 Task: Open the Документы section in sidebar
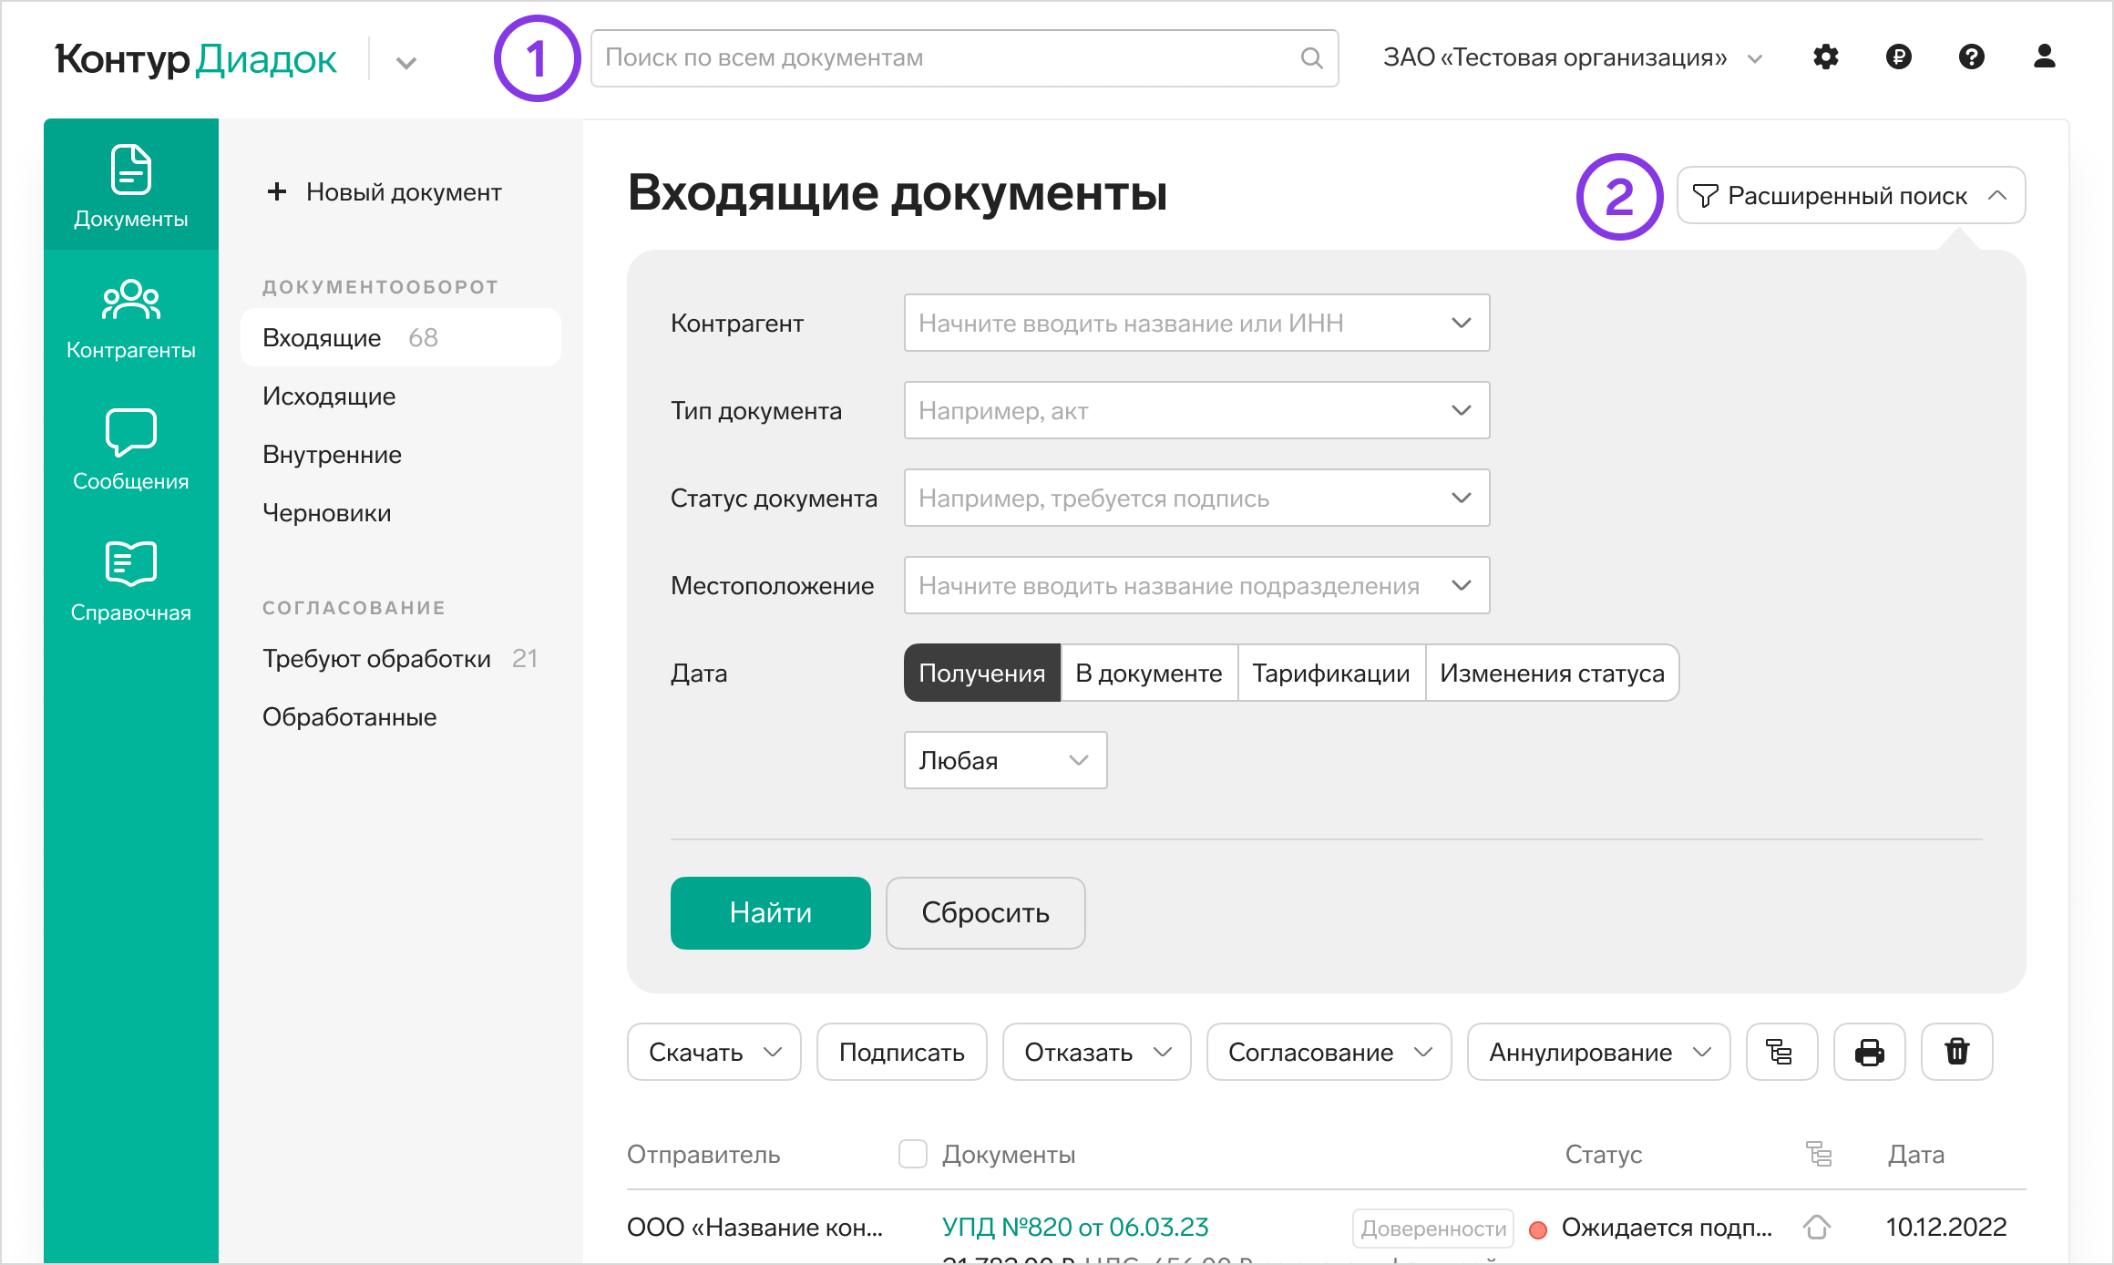130,185
